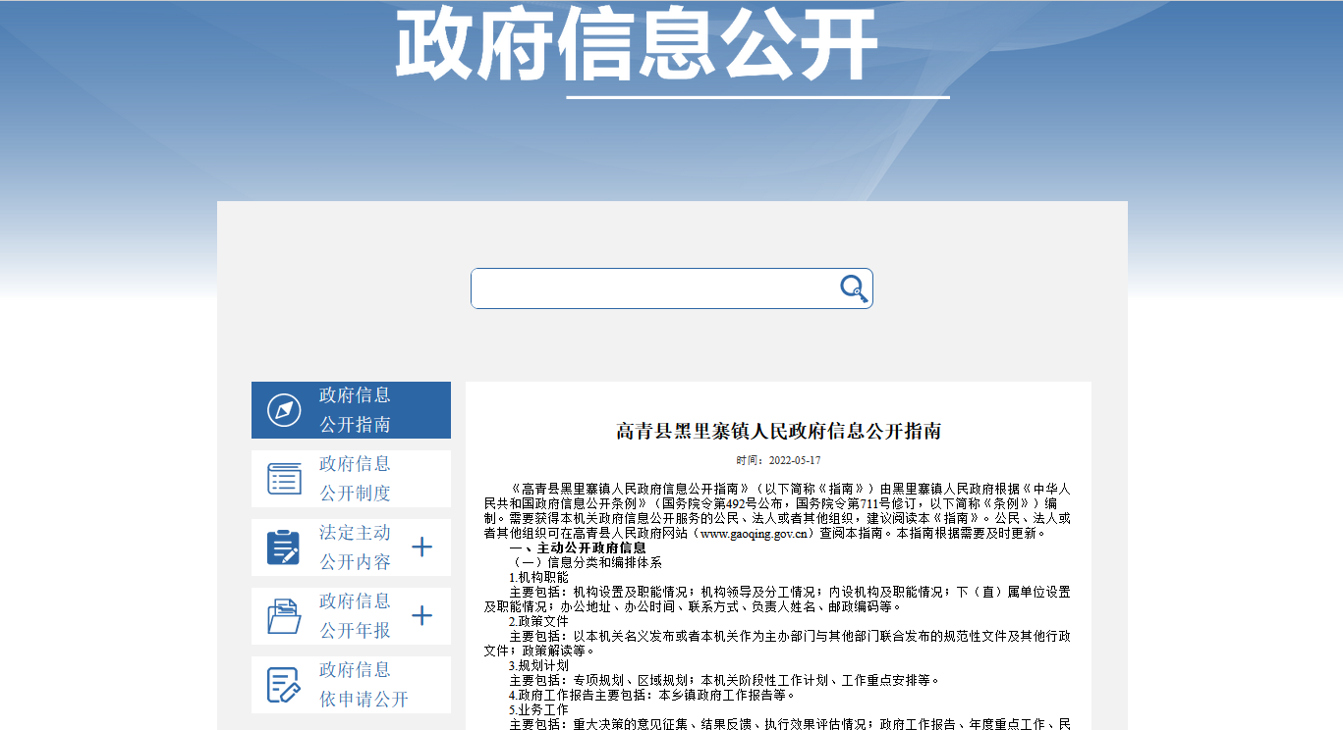Click the bold heading 一、主动公开政府信息
The height and width of the screenshot is (730, 1343).
[x=578, y=547]
